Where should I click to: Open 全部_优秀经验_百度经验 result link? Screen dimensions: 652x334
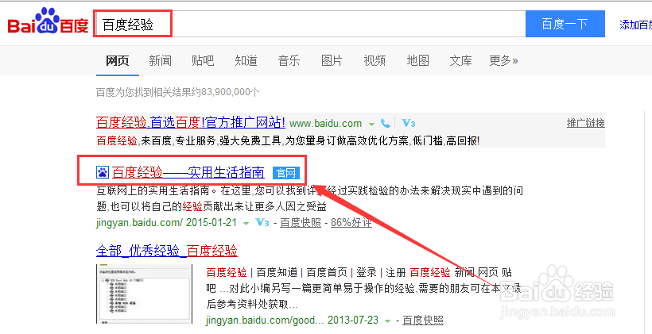(167, 251)
